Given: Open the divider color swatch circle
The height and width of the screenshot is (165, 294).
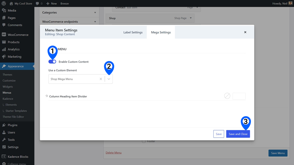Looking at the screenshot, I should tap(227, 96).
